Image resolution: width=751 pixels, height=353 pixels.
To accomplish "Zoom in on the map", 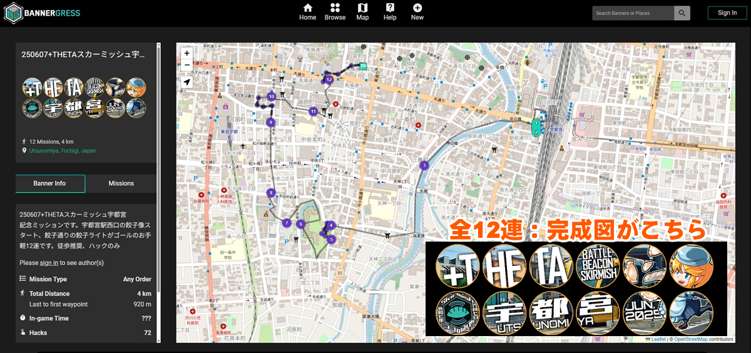I will (x=186, y=53).
